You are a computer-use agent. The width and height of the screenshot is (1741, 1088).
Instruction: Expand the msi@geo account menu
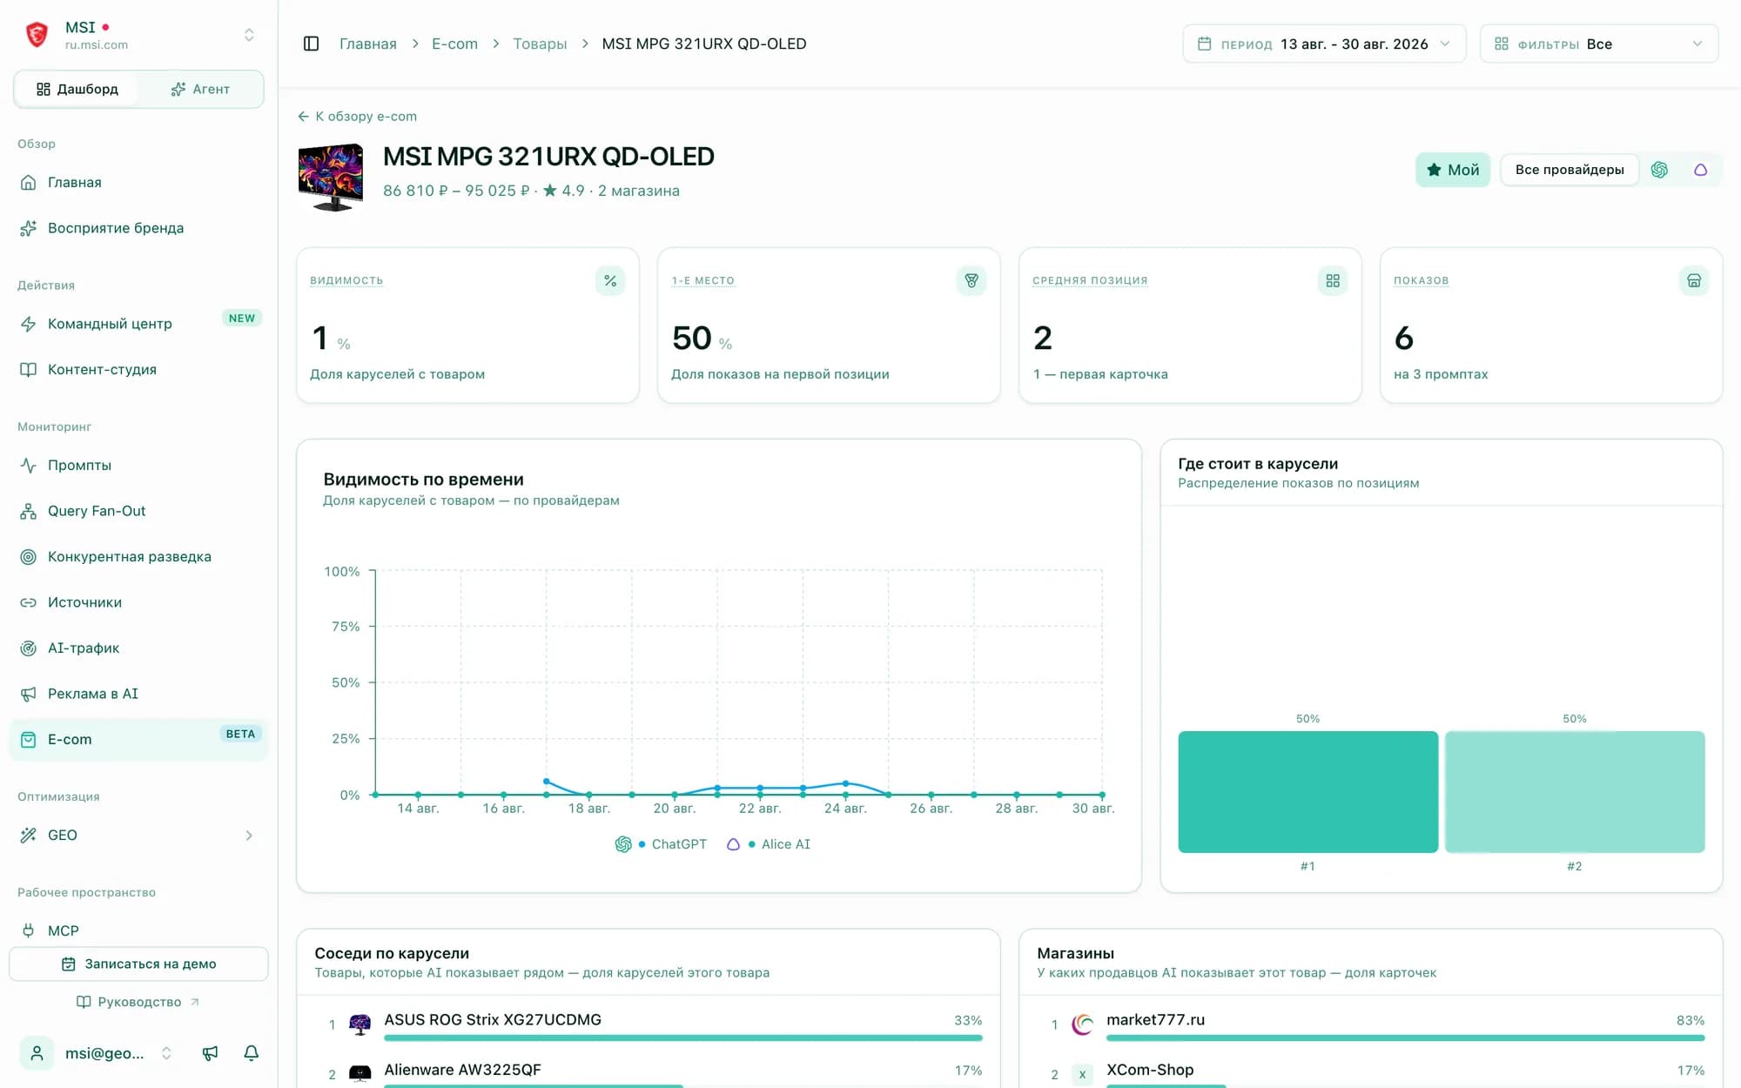tap(96, 1053)
